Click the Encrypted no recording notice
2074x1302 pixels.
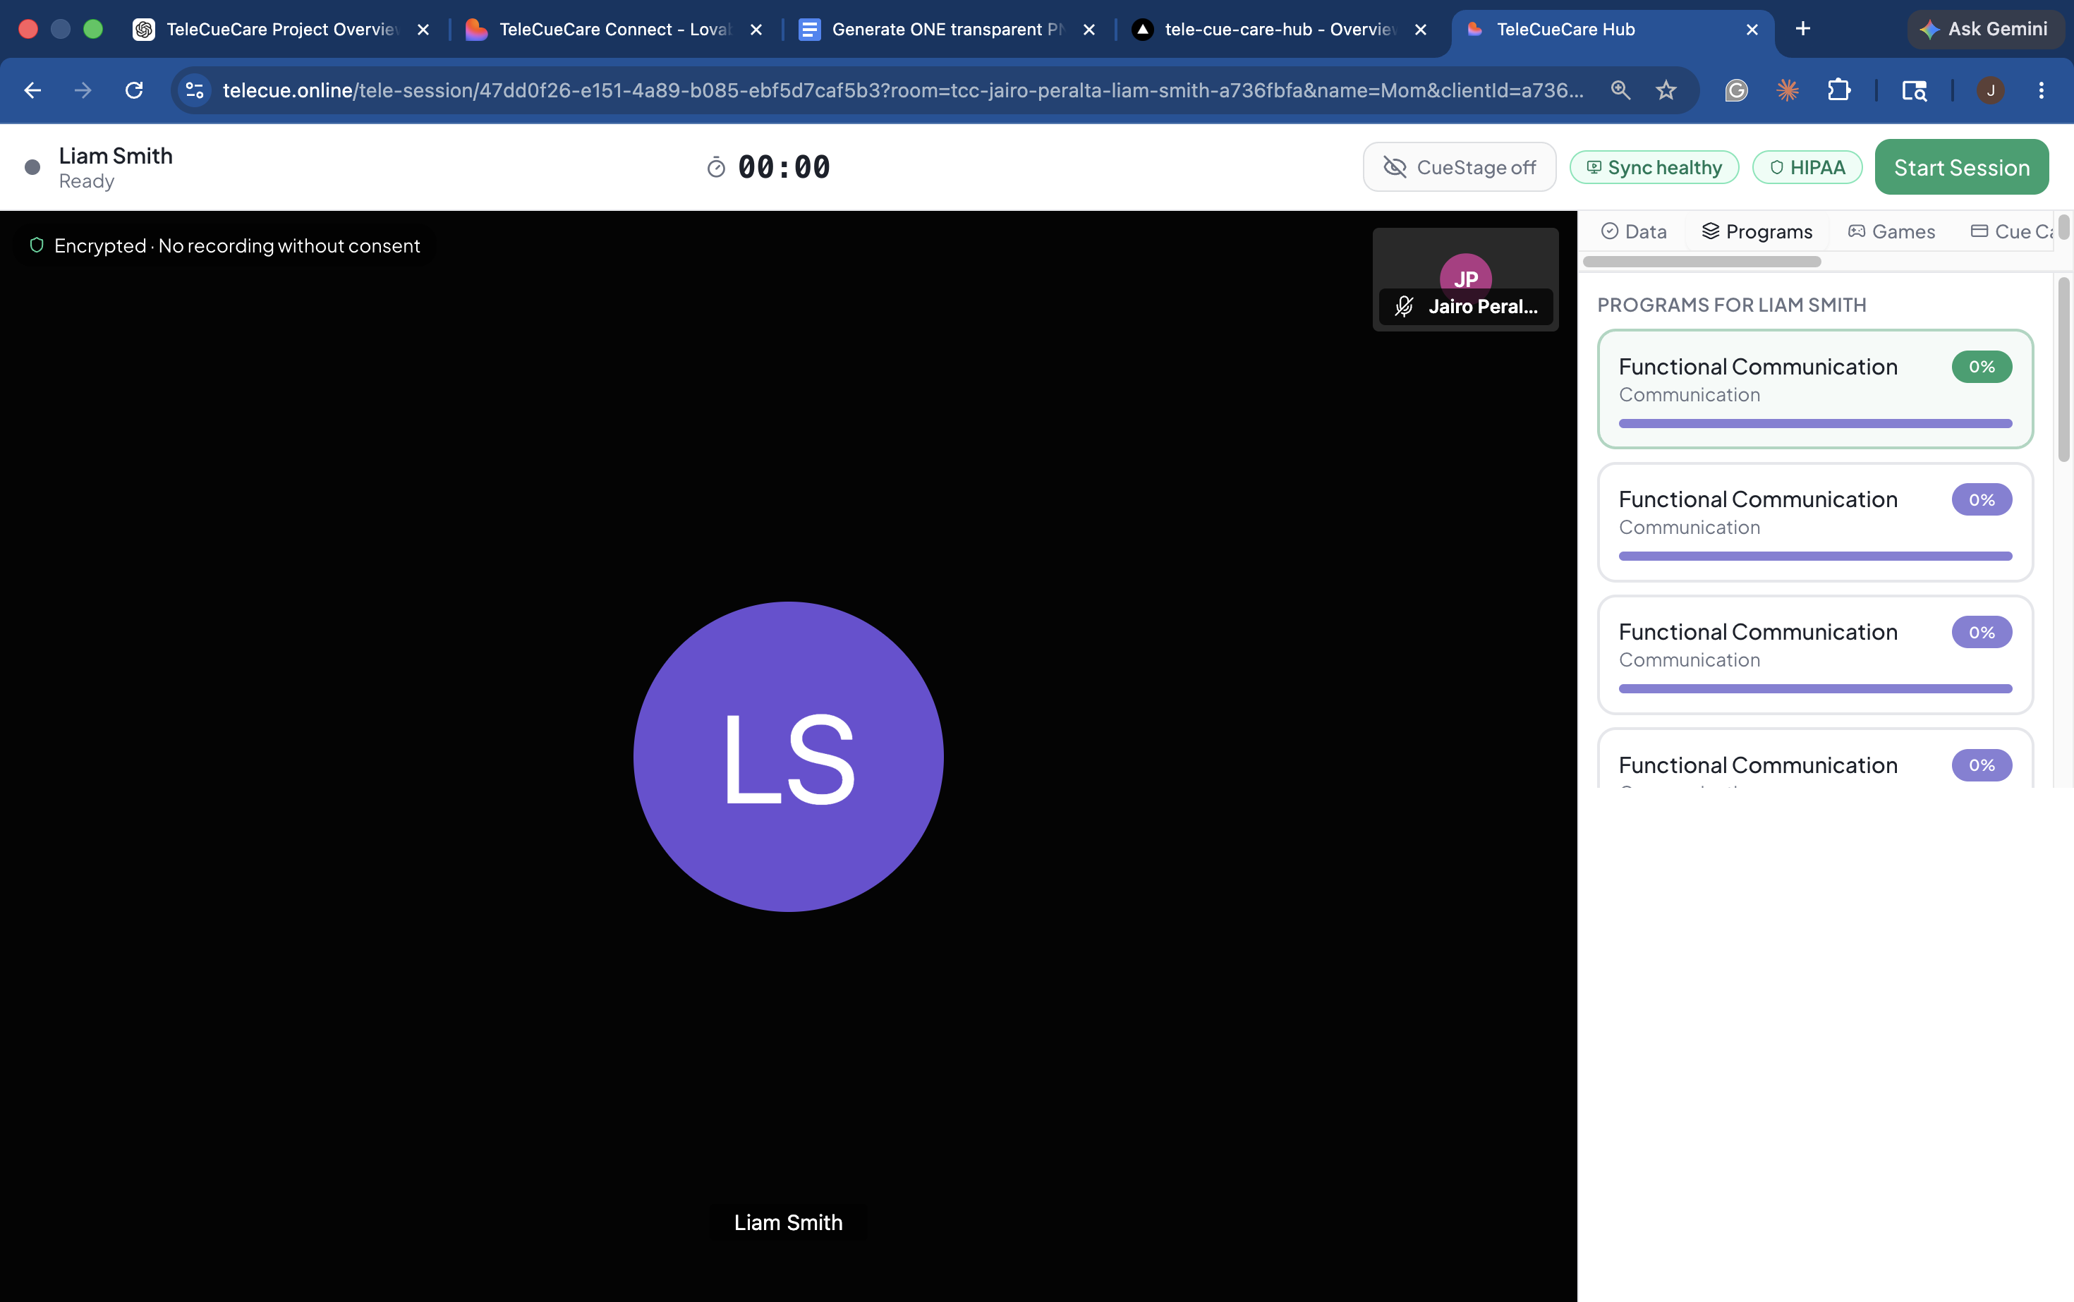(237, 246)
